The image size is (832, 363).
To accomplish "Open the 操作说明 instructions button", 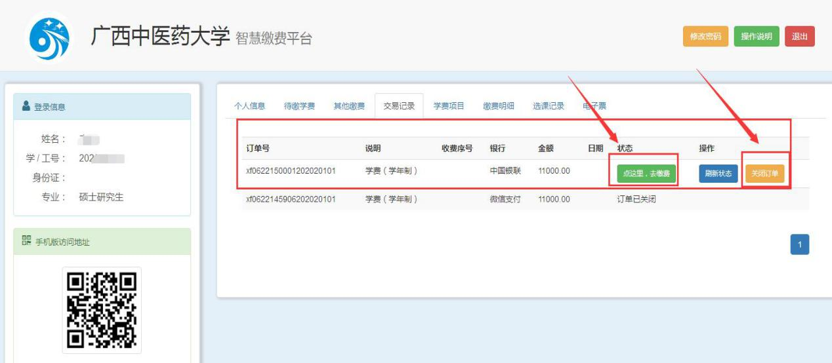I will pos(757,37).
